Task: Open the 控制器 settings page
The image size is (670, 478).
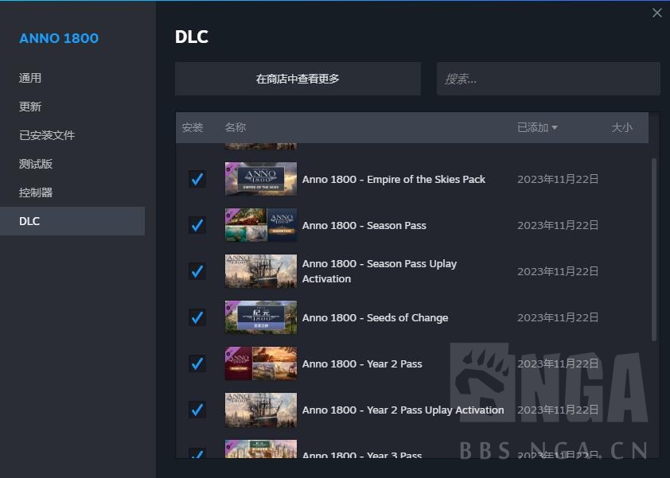Action: [37, 192]
